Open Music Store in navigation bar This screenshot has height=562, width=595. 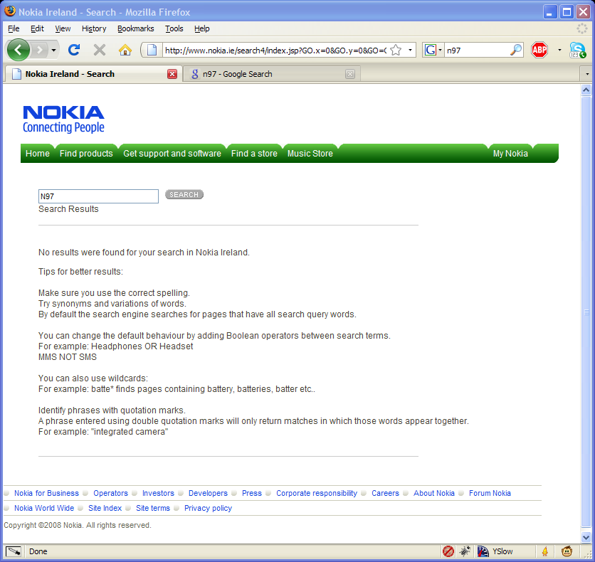[x=310, y=154]
